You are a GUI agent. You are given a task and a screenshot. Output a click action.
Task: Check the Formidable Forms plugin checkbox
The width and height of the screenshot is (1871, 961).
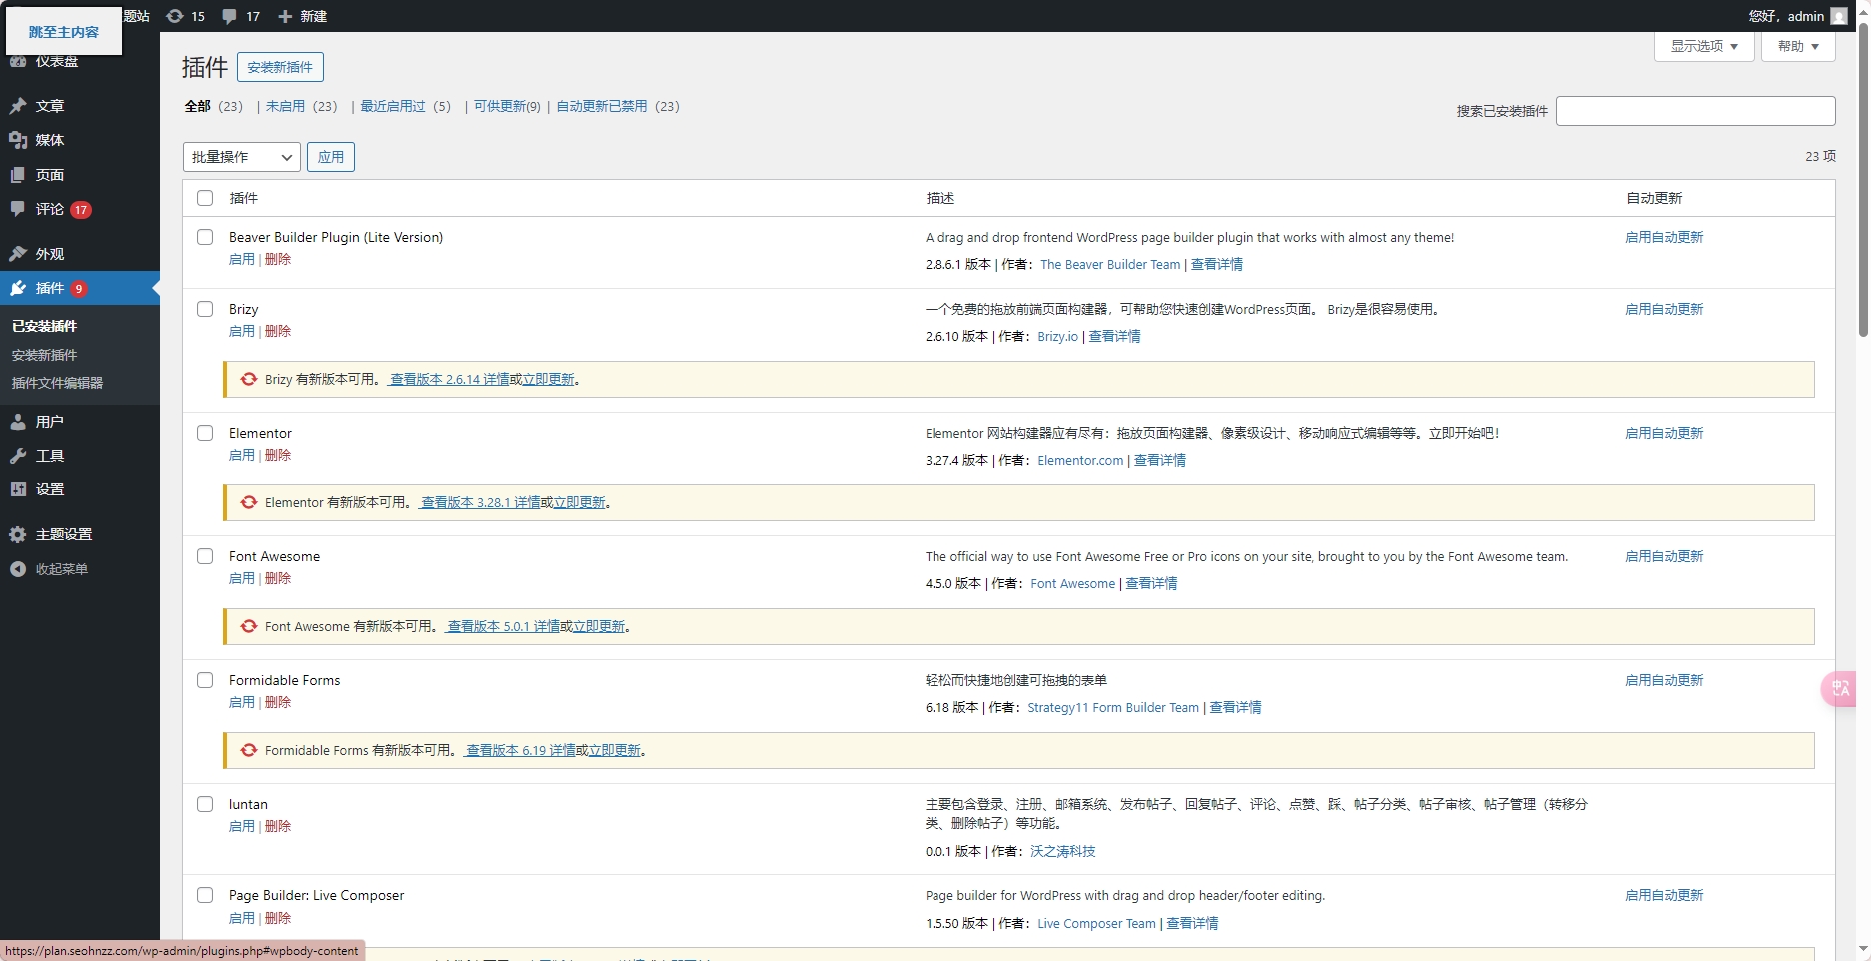205,680
